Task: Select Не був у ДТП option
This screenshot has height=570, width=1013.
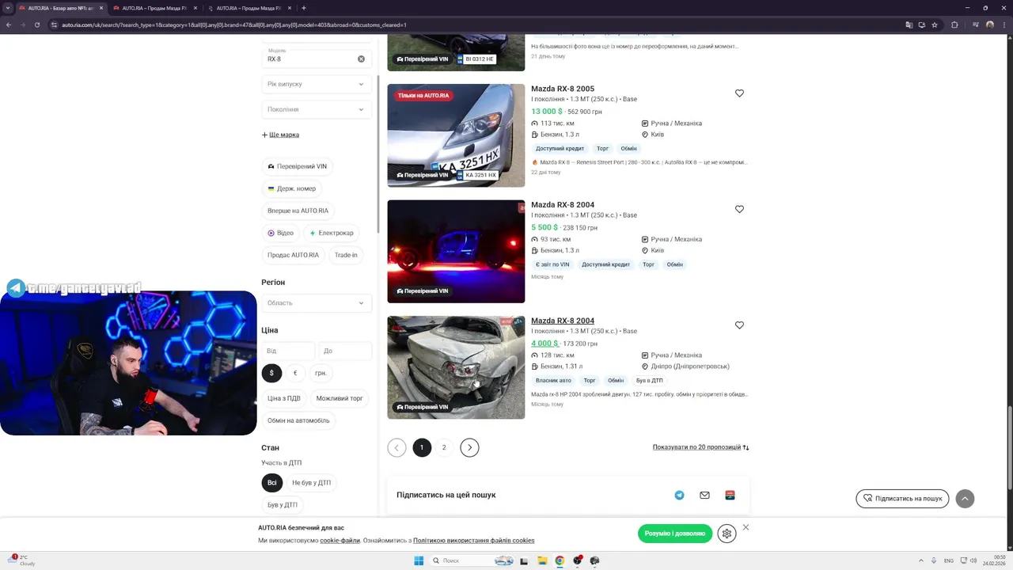Action: 311,483
